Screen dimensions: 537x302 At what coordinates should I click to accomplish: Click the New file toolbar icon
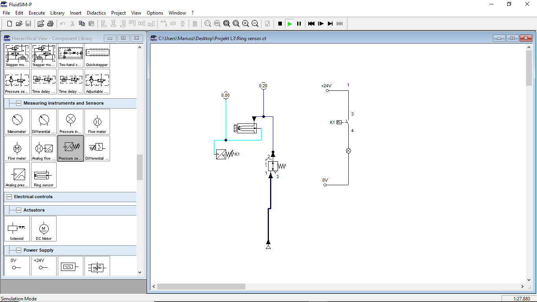tap(9, 24)
